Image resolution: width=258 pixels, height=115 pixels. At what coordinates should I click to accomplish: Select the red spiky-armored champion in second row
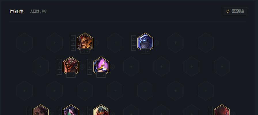71,66
